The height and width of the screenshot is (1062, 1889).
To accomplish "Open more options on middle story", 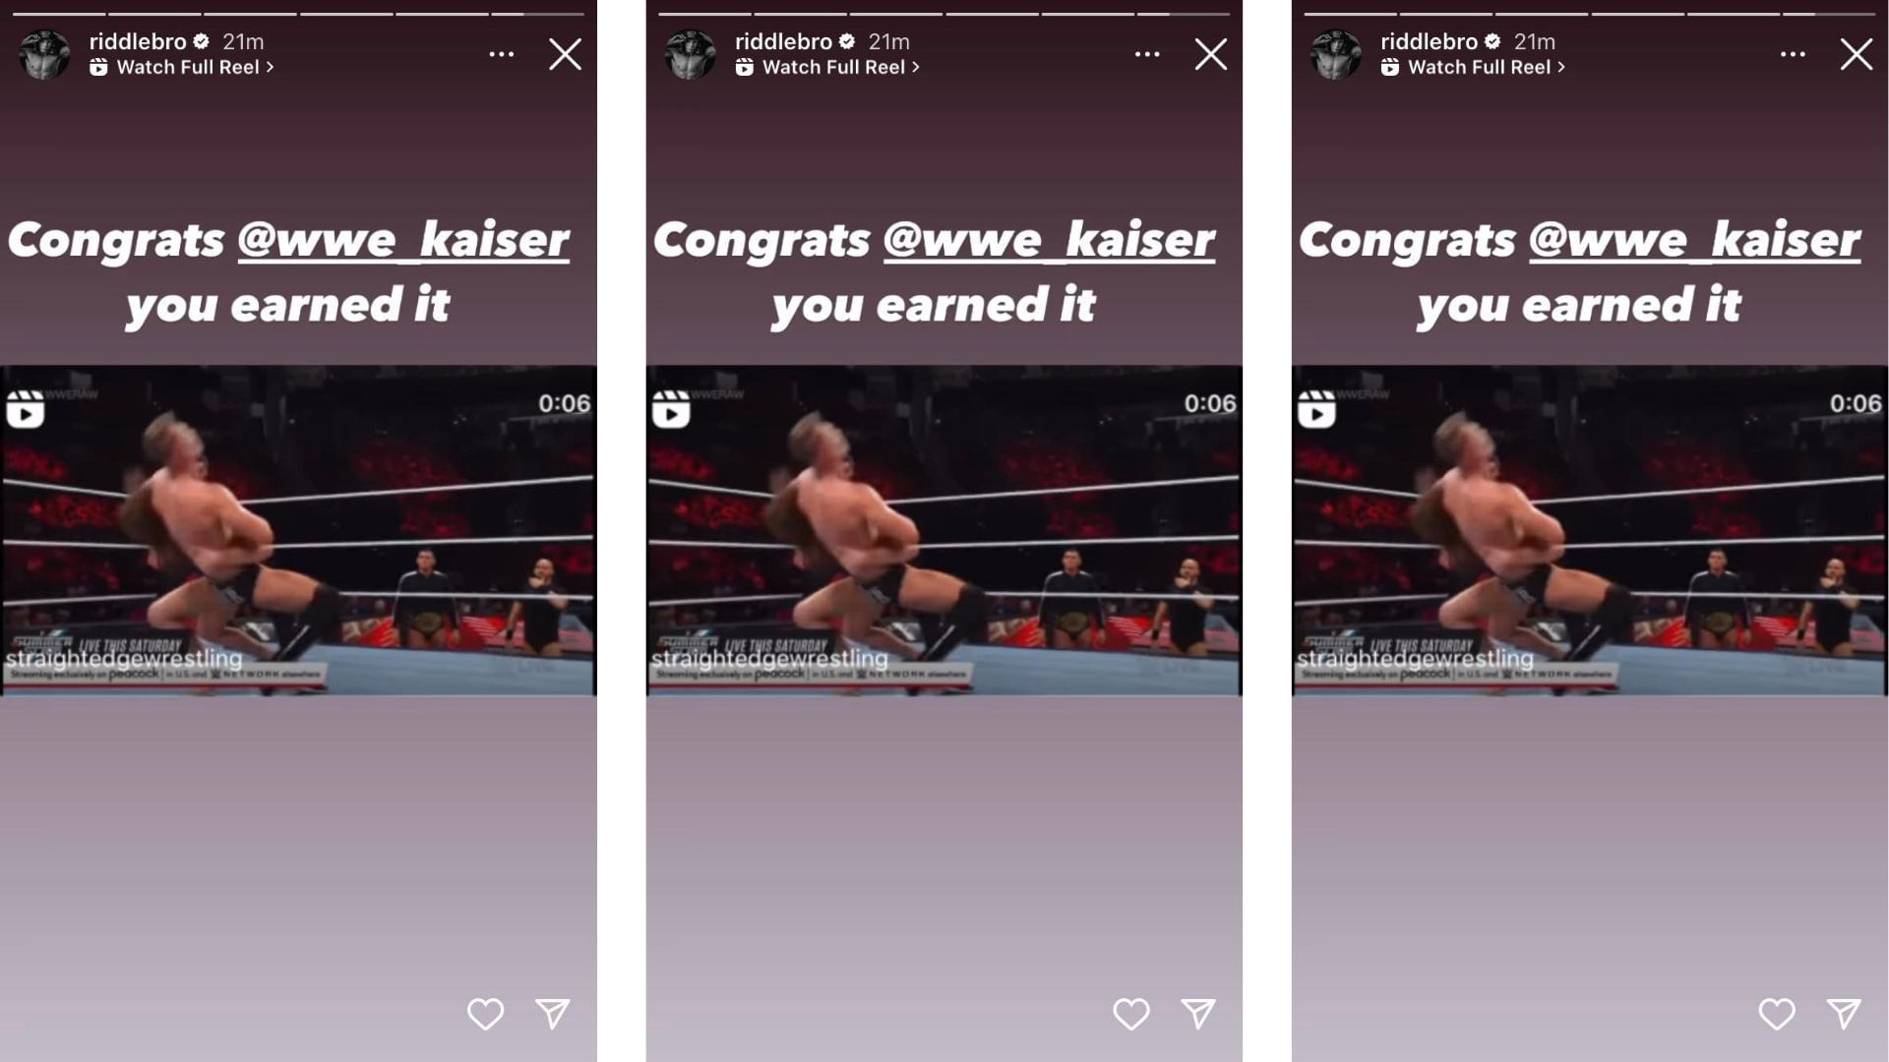I will click(x=1147, y=54).
